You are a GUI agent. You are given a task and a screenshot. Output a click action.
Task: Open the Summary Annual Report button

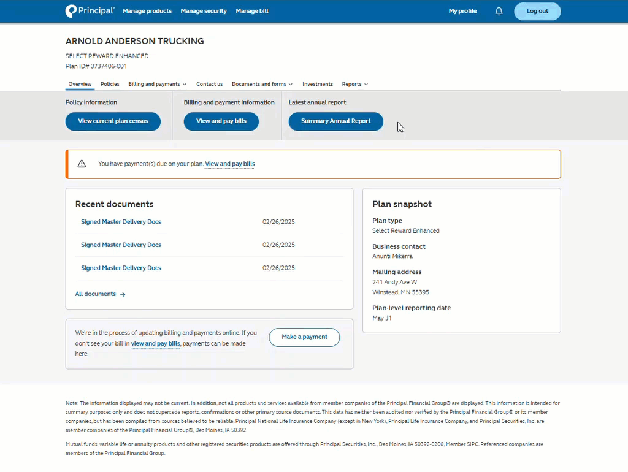(x=335, y=121)
